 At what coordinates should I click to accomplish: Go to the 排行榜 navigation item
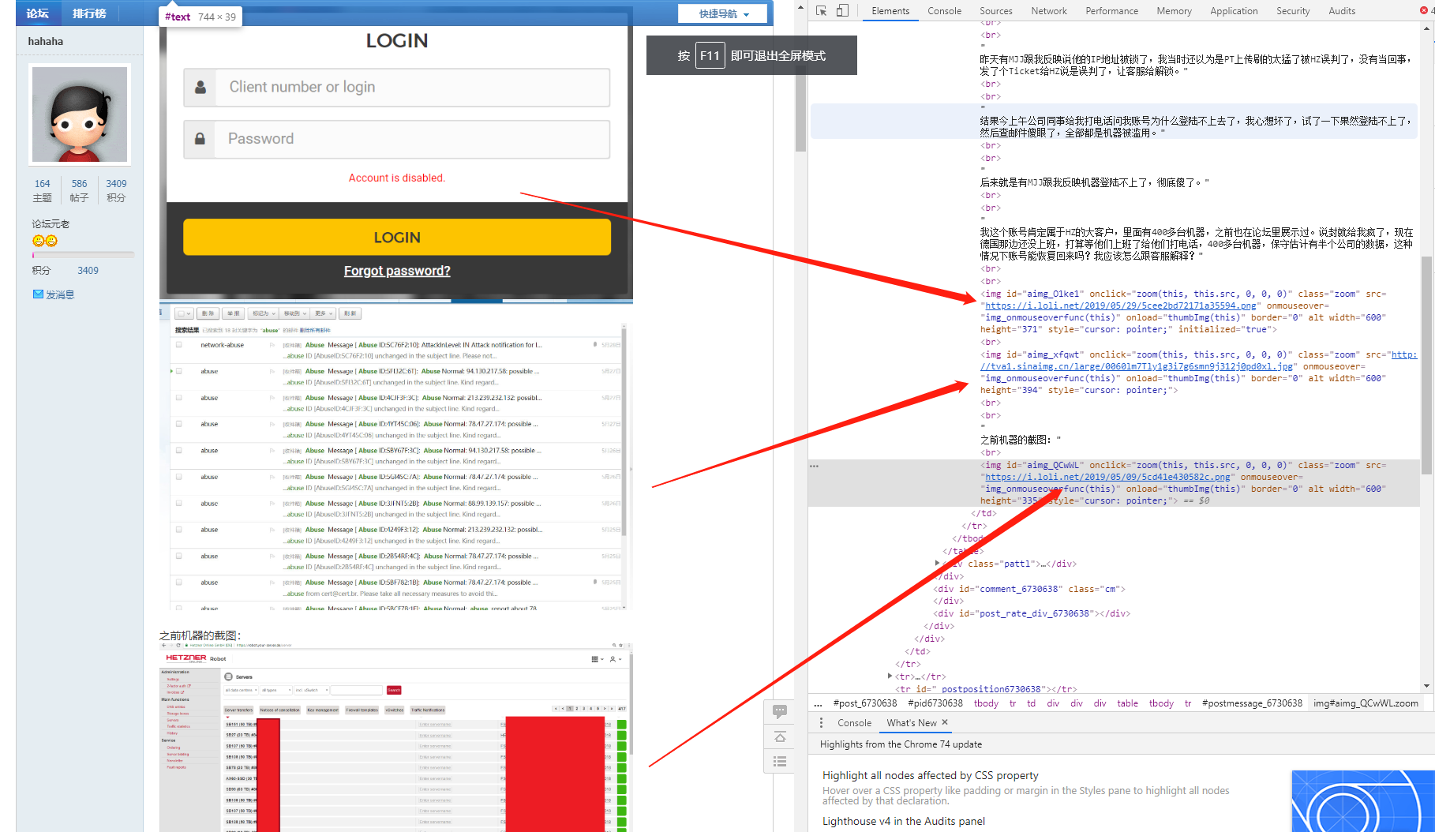89,13
